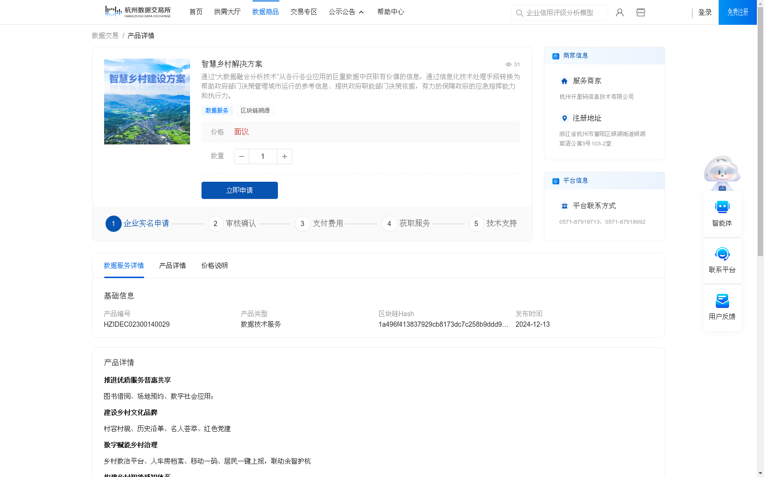
Task: Expand the 公示公告 dropdown menu
Action: 347,12
